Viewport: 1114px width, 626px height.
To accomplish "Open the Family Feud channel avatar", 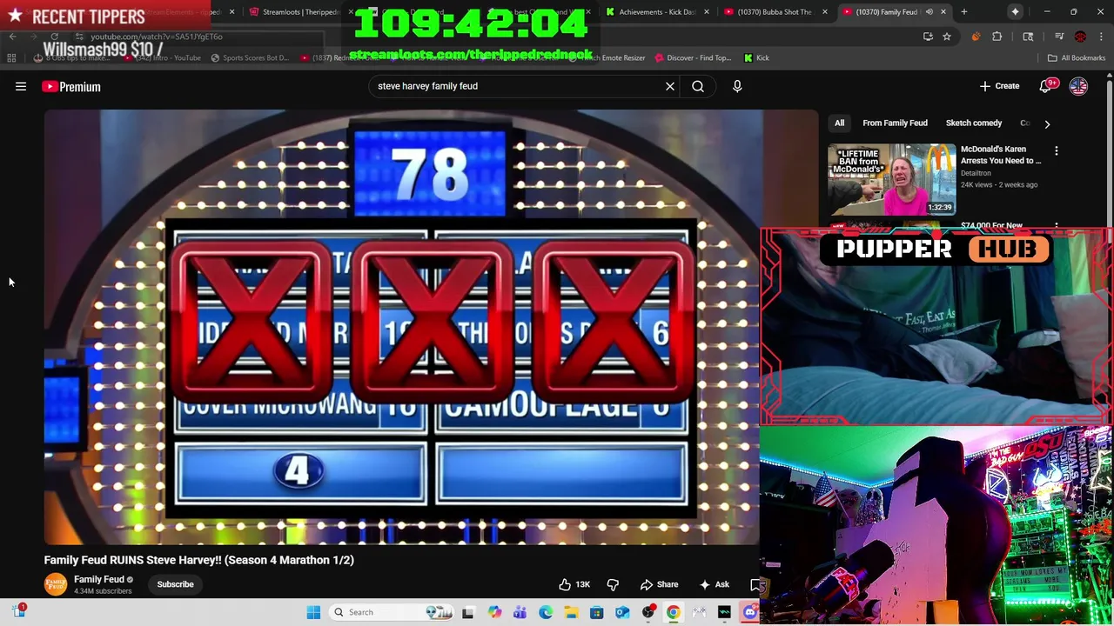I will pyautogui.click(x=56, y=584).
